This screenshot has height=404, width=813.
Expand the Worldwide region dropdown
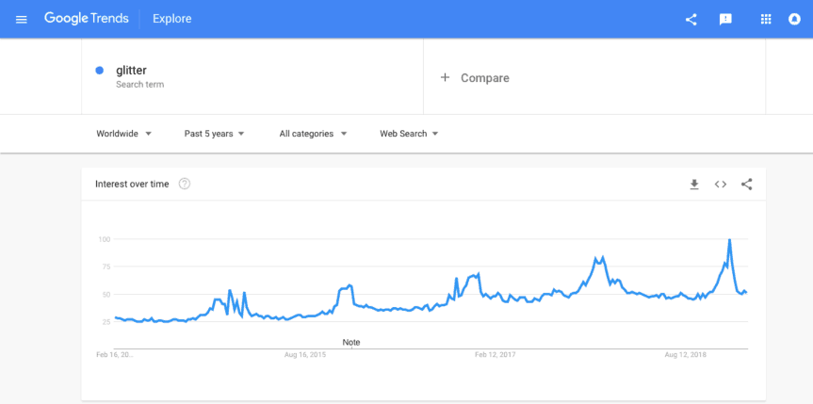point(124,134)
